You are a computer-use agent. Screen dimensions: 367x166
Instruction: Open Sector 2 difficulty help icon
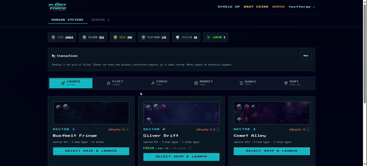click(218, 130)
